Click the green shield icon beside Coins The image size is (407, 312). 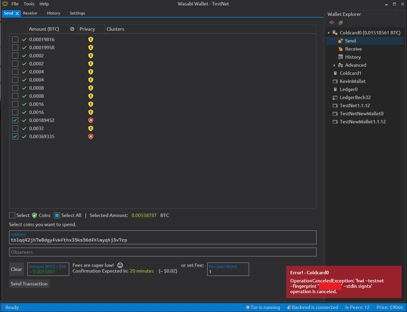coord(34,215)
